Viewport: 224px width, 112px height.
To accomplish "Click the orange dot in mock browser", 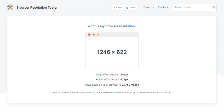I will [x=98, y=34].
